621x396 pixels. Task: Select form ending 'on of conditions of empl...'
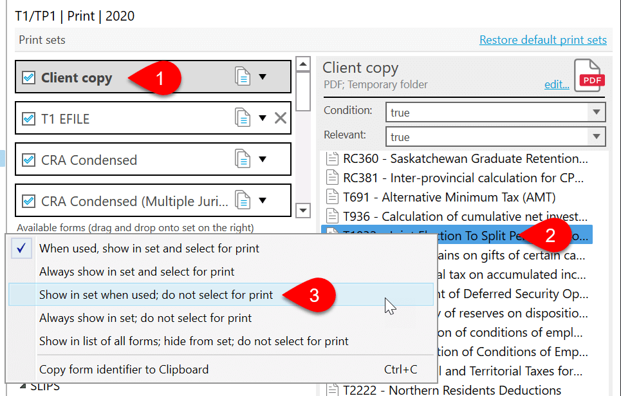tap(510, 332)
